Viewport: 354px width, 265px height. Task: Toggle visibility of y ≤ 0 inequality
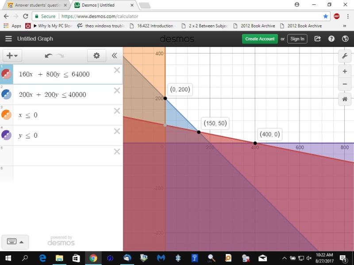6,135
